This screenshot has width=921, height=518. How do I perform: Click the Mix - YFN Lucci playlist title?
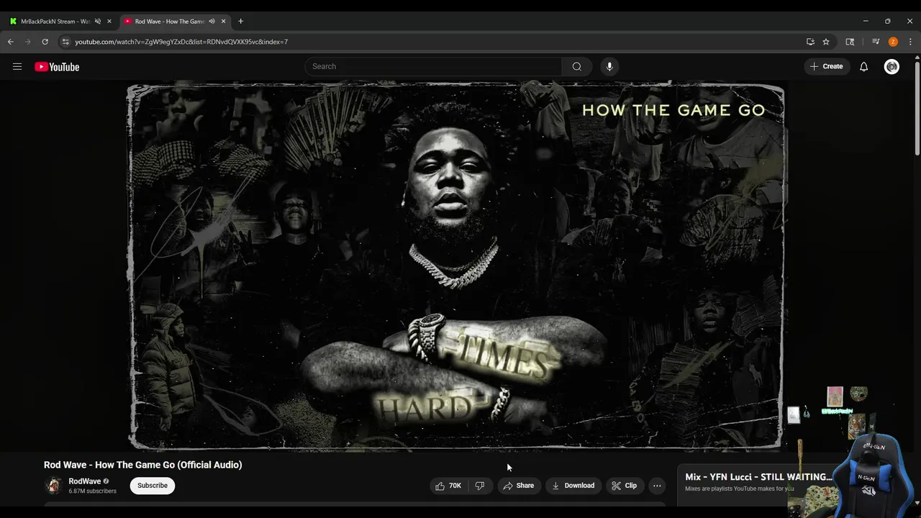pos(758,477)
